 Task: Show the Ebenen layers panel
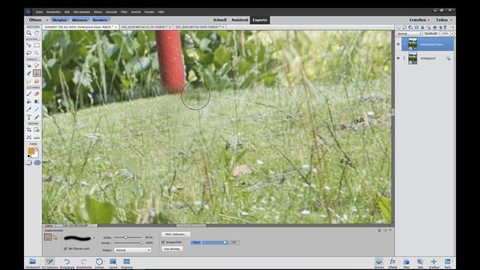[x=379, y=263]
